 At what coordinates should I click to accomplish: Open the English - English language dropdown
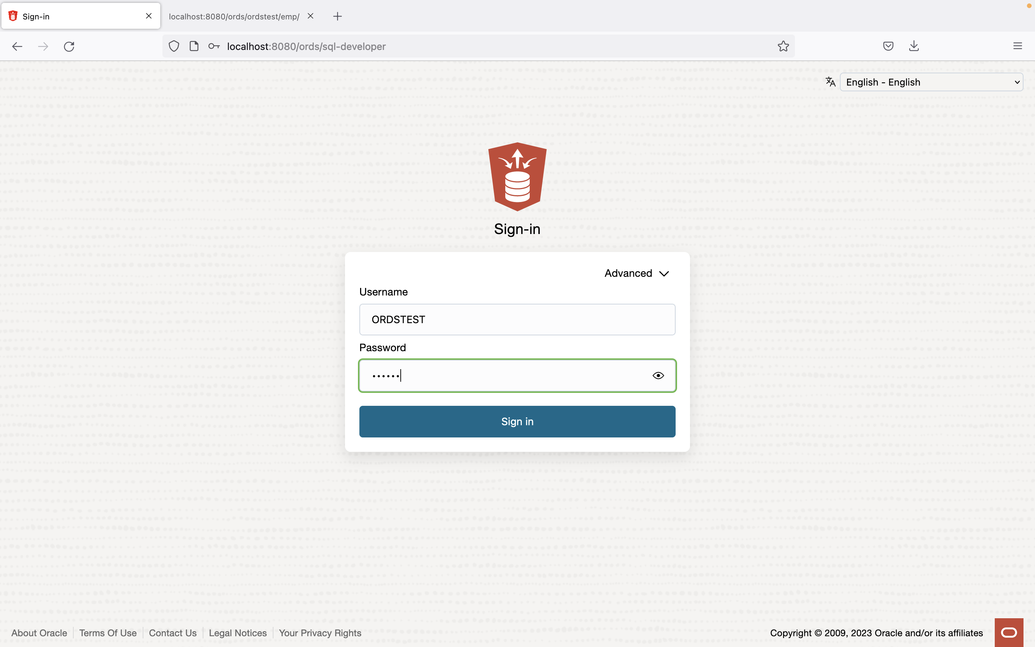pyautogui.click(x=931, y=82)
